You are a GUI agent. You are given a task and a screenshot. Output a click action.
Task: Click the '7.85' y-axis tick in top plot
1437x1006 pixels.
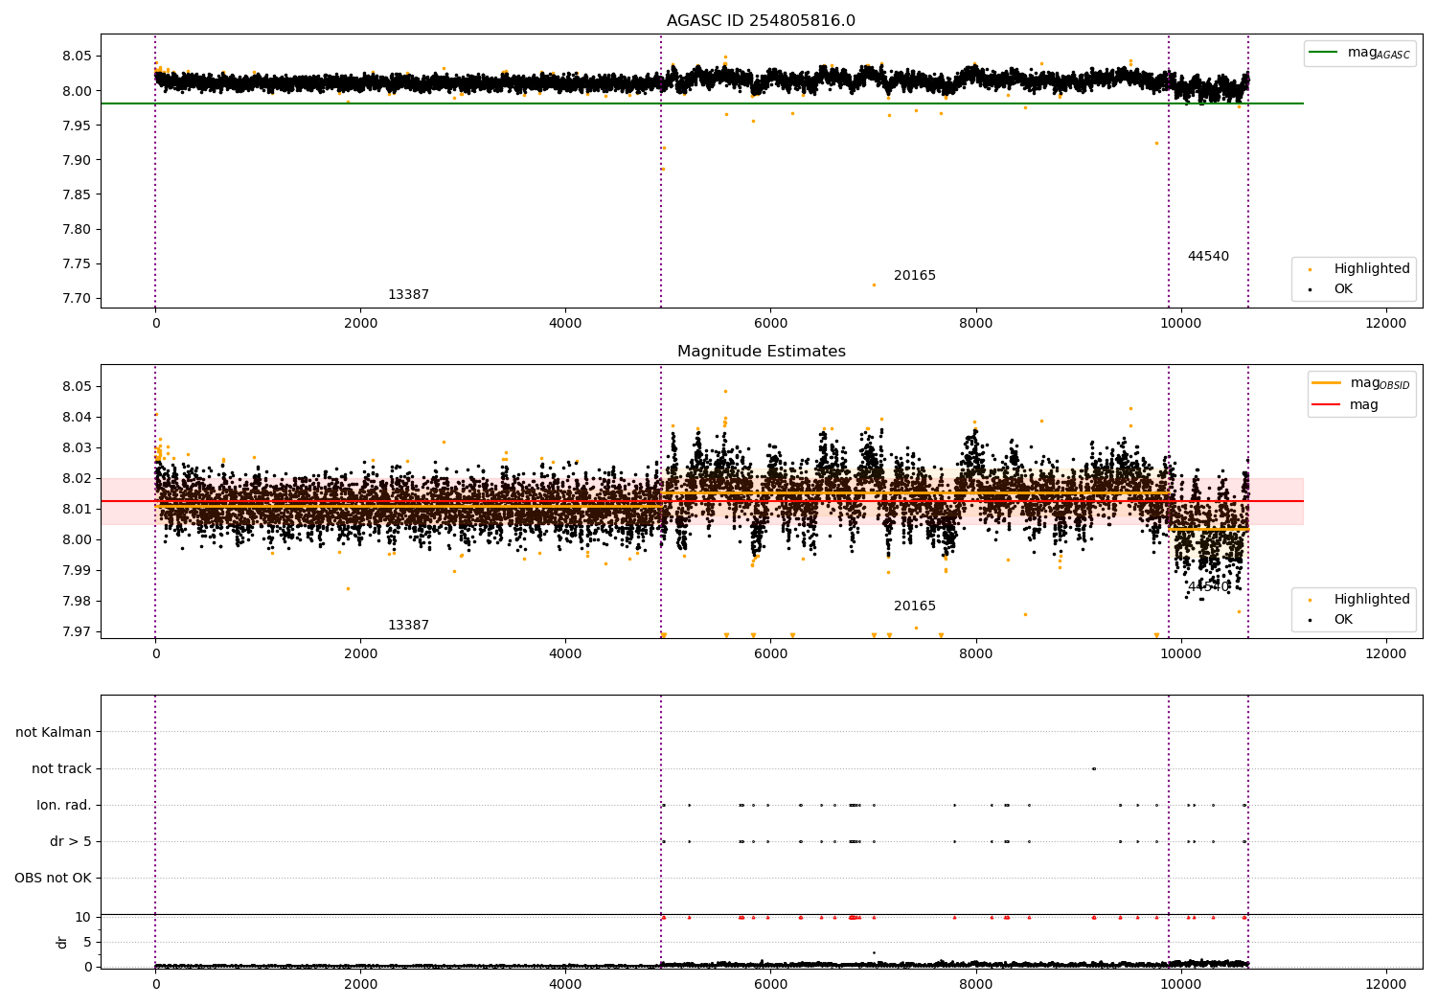(77, 194)
